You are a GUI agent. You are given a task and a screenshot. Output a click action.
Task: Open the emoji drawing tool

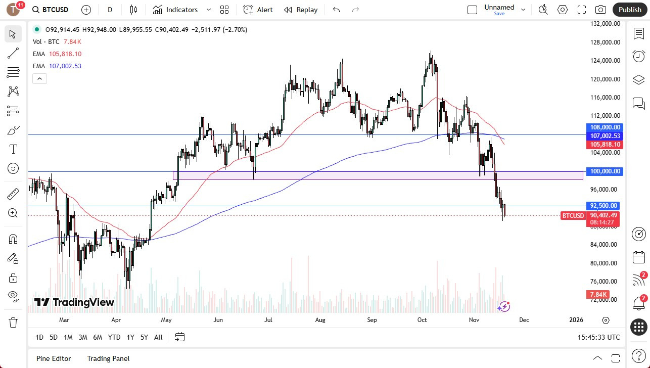click(x=13, y=168)
